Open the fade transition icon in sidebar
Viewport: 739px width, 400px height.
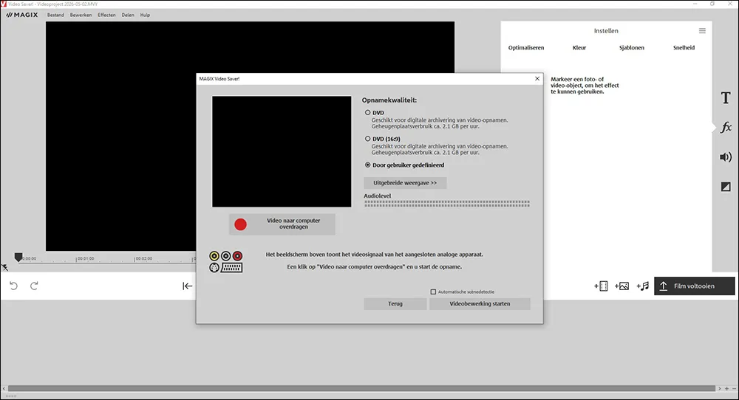(x=726, y=187)
